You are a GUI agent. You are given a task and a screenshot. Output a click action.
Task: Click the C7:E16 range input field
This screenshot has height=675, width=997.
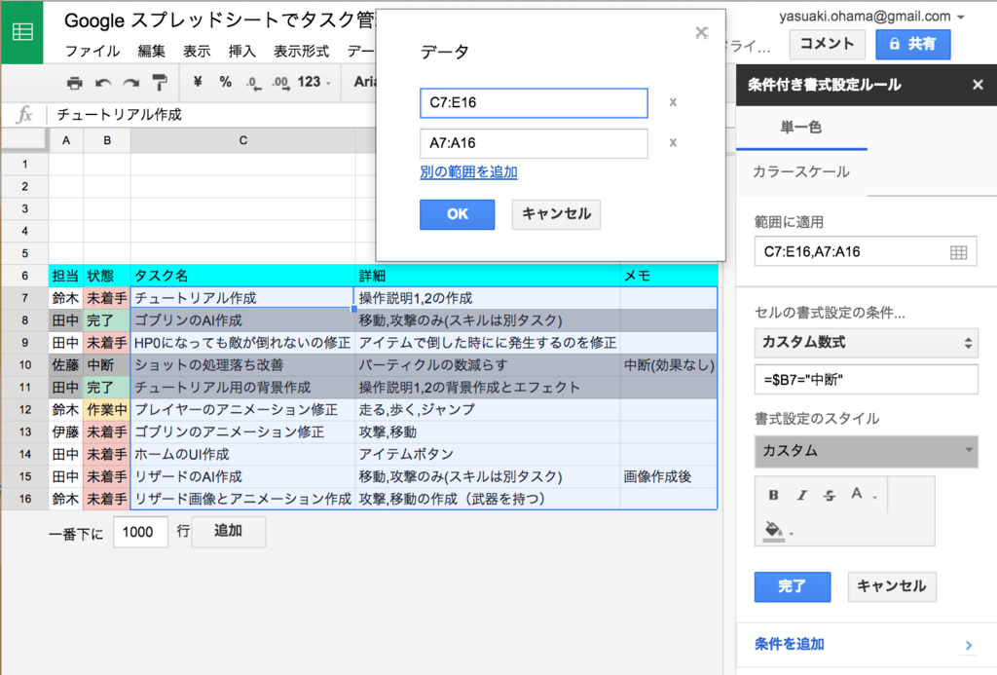[534, 102]
